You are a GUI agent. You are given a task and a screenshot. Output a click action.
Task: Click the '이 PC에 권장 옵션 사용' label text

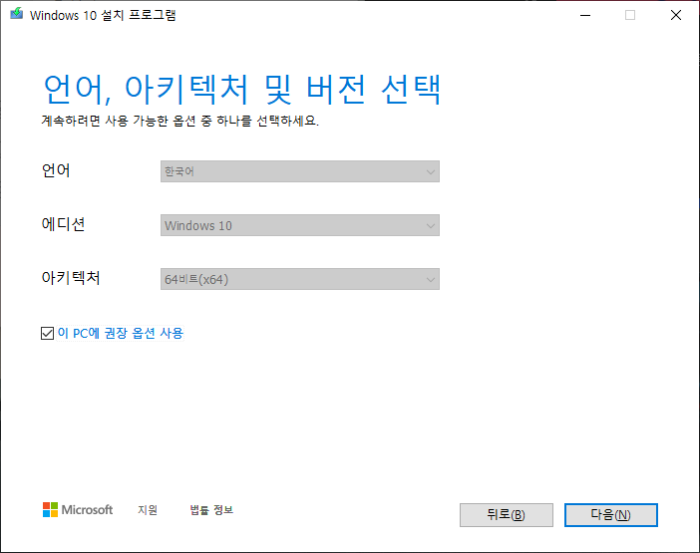point(121,333)
